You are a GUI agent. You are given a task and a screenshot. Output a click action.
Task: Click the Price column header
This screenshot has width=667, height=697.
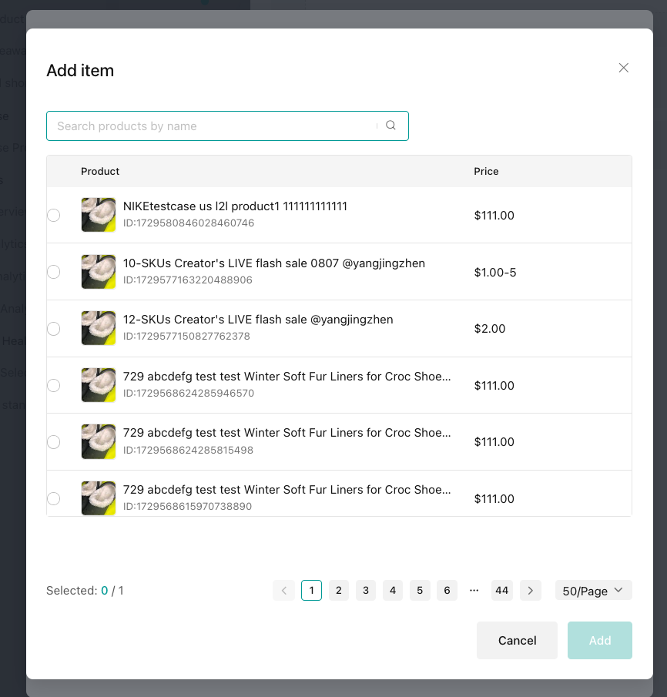[x=486, y=171]
